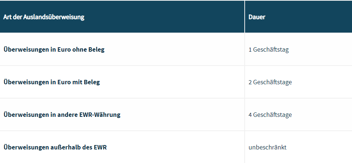Select the 'Überweisungen außerhalb des EWR' cell

click(x=55, y=147)
